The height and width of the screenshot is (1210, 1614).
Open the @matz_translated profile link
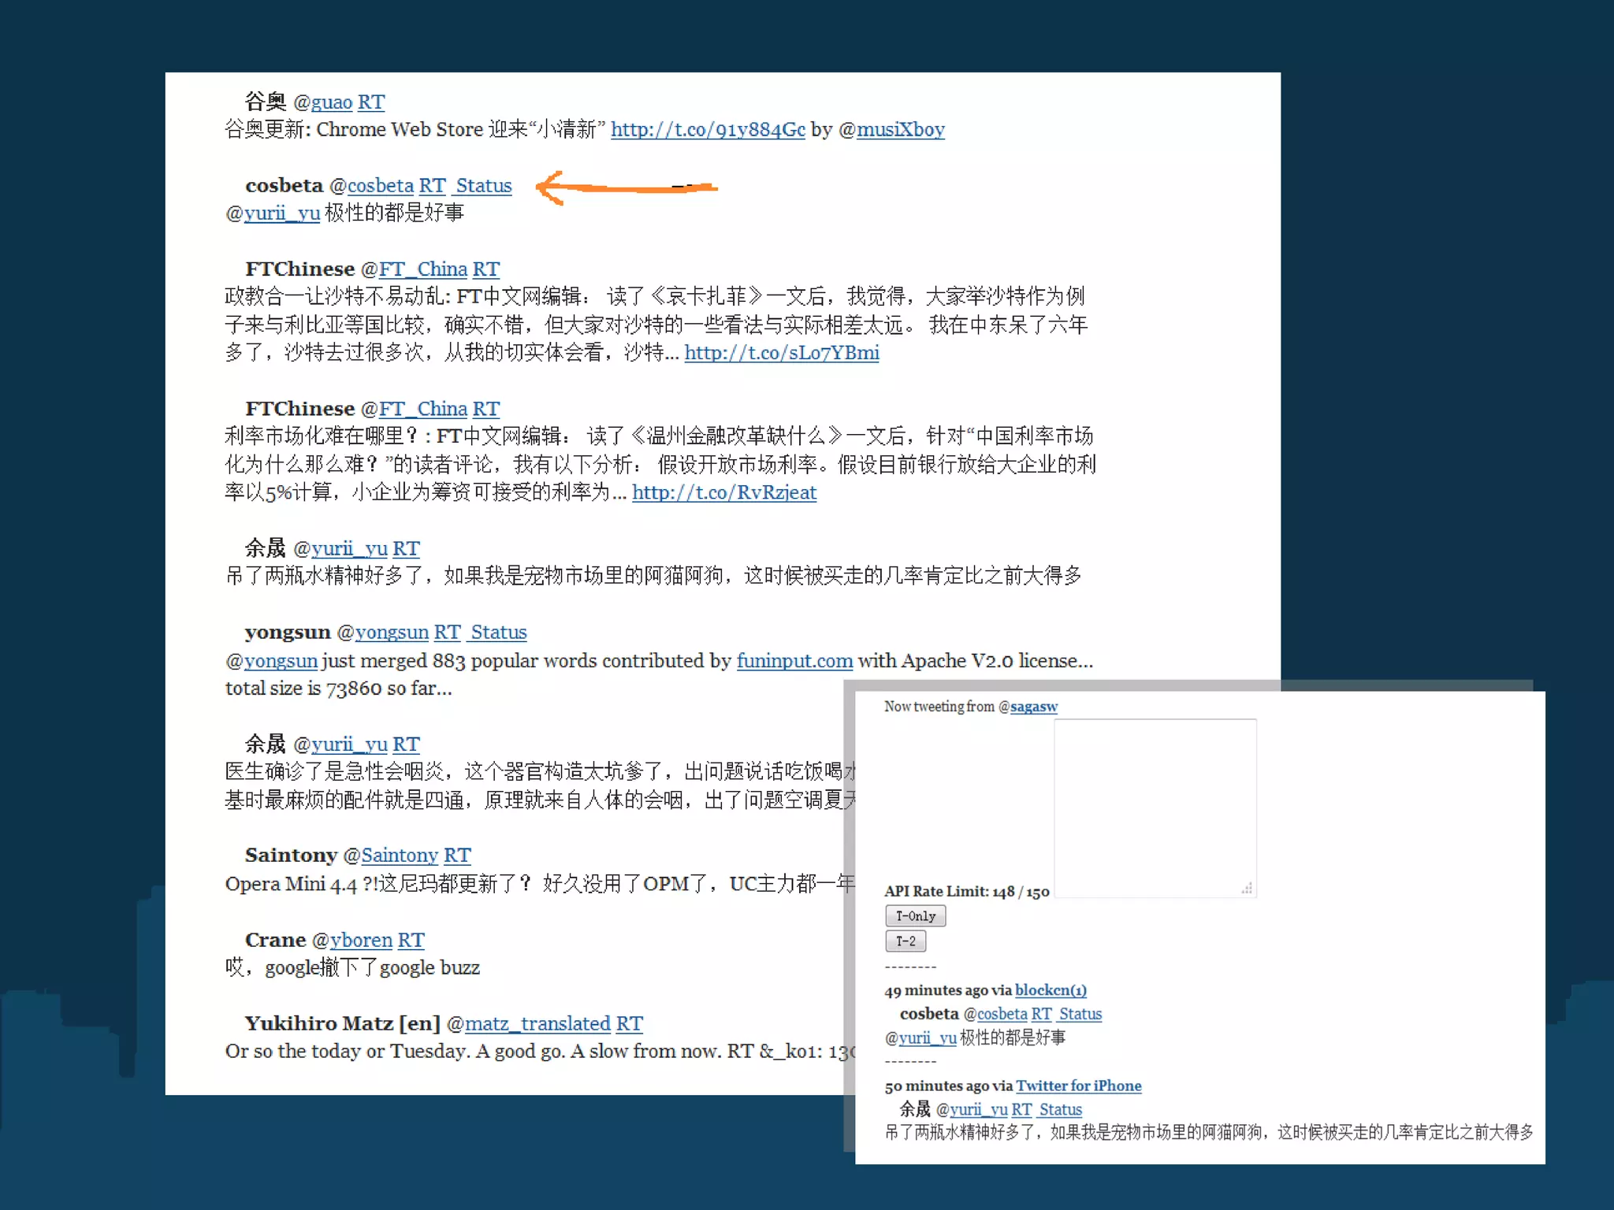coord(537,1023)
